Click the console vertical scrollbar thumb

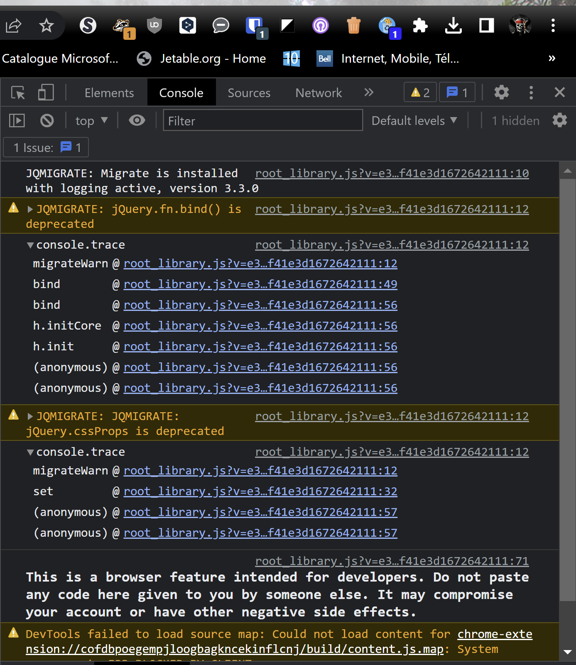(568, 390)
